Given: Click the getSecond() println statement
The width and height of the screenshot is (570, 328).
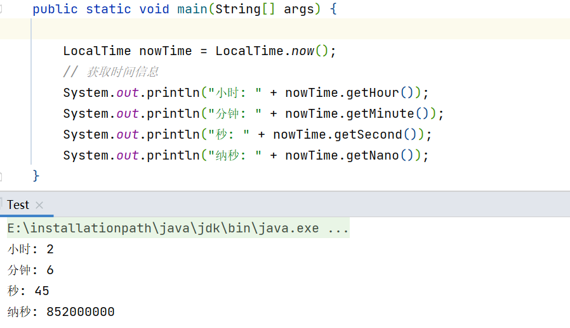Looking at the screenshot, I should coord(247,135).
